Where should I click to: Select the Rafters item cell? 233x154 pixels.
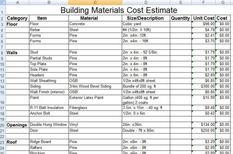(x=49, y=148)
